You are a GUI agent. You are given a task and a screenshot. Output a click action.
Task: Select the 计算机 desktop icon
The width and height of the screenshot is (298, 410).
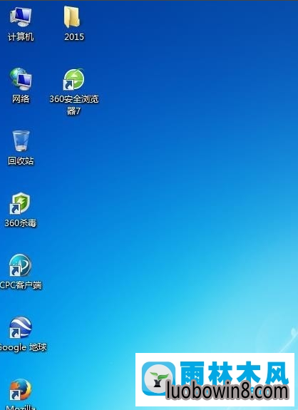pyautogui.click(x=21, y=16)
